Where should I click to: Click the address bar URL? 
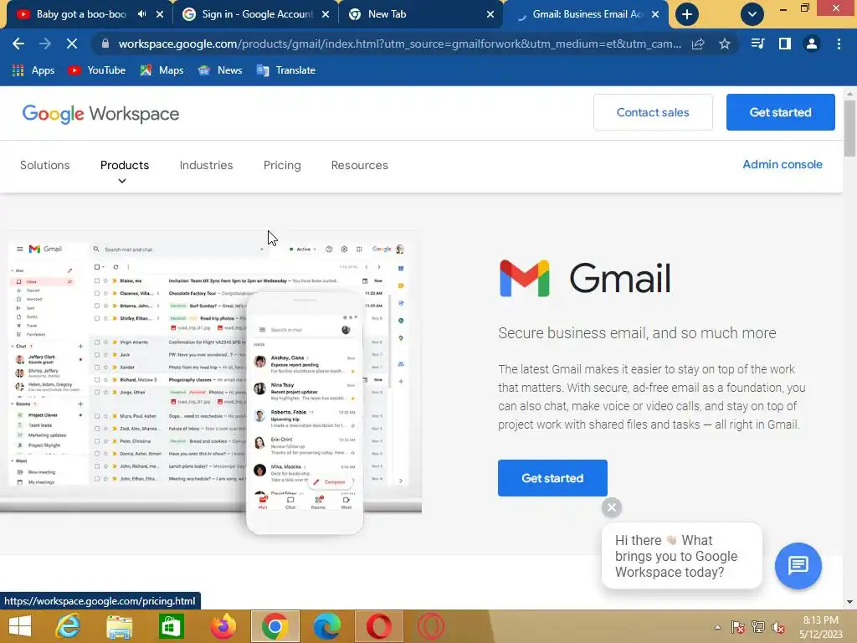coord(399,44)
